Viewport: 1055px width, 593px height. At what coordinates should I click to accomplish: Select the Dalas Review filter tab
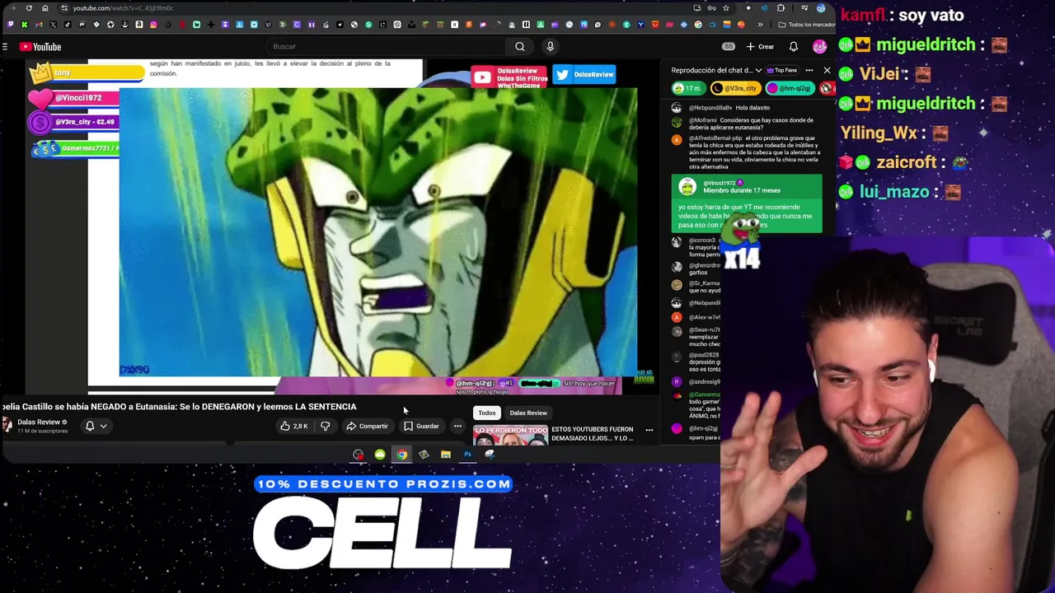click(x=528, y=413)
